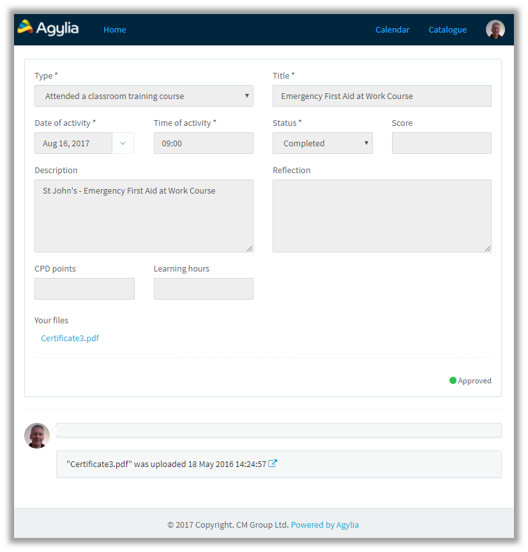528x552 pixels.
Task: Click the "Type *" label
Action: click(46, 75)
